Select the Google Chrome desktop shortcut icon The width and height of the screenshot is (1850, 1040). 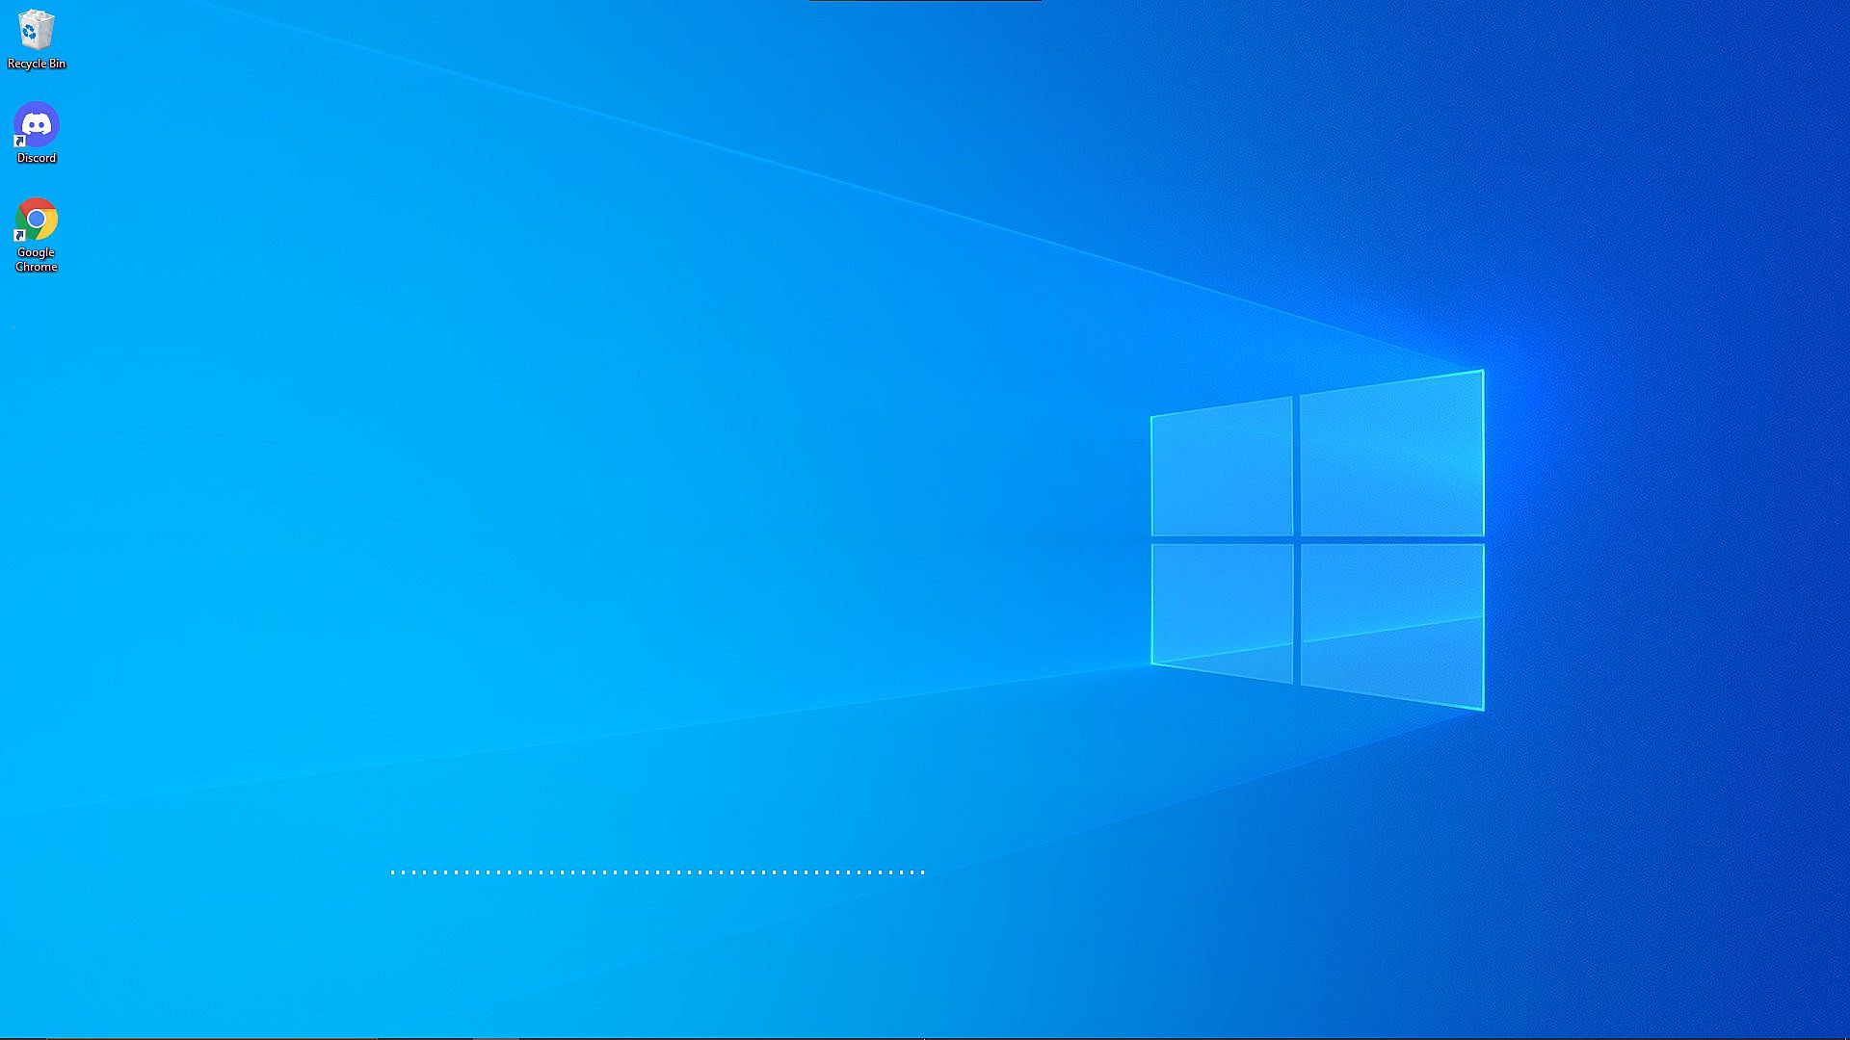click(x=37, y=220)
